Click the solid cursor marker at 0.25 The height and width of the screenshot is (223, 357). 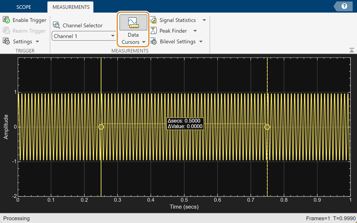point(101,127)
